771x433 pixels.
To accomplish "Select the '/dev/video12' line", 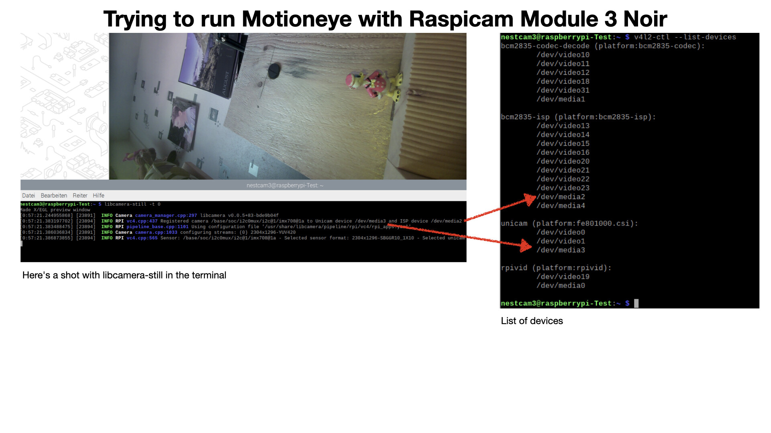I will click(563, 73).
